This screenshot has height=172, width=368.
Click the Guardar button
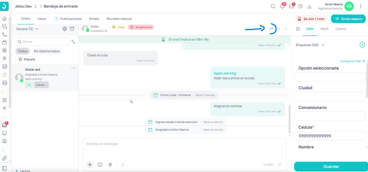coord(331,166)
